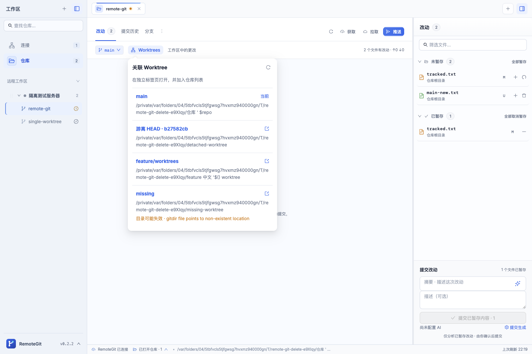Click the 推送 push button
This screenshot has height=354, width=532.
[393, 32]
